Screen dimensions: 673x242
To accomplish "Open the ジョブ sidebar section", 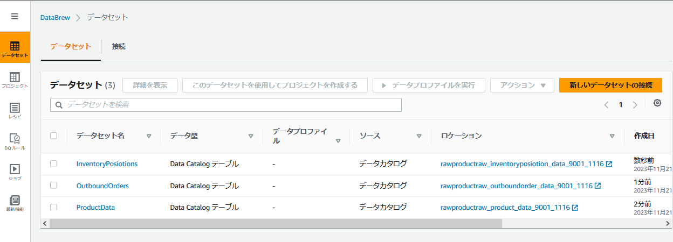I will click(x=15, y=172).
